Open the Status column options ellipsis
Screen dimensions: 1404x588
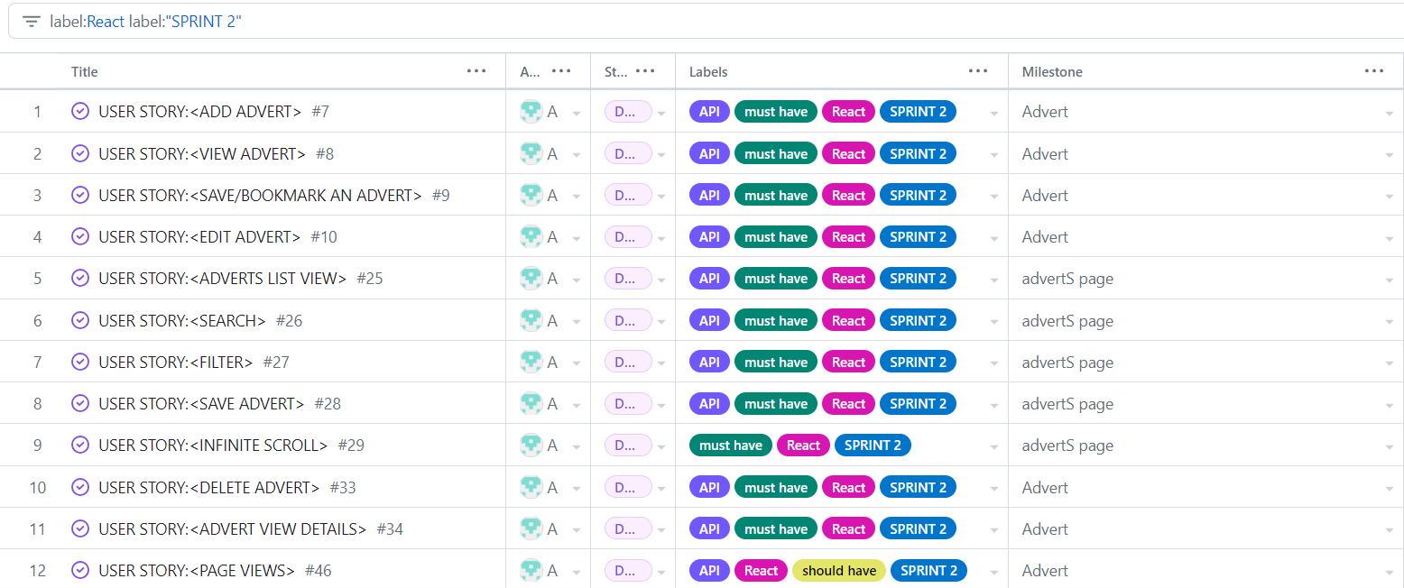tap(644, 70)
